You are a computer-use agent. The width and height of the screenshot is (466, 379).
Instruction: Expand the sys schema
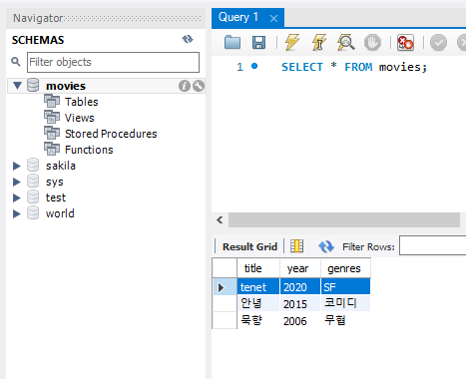(17, 182)
